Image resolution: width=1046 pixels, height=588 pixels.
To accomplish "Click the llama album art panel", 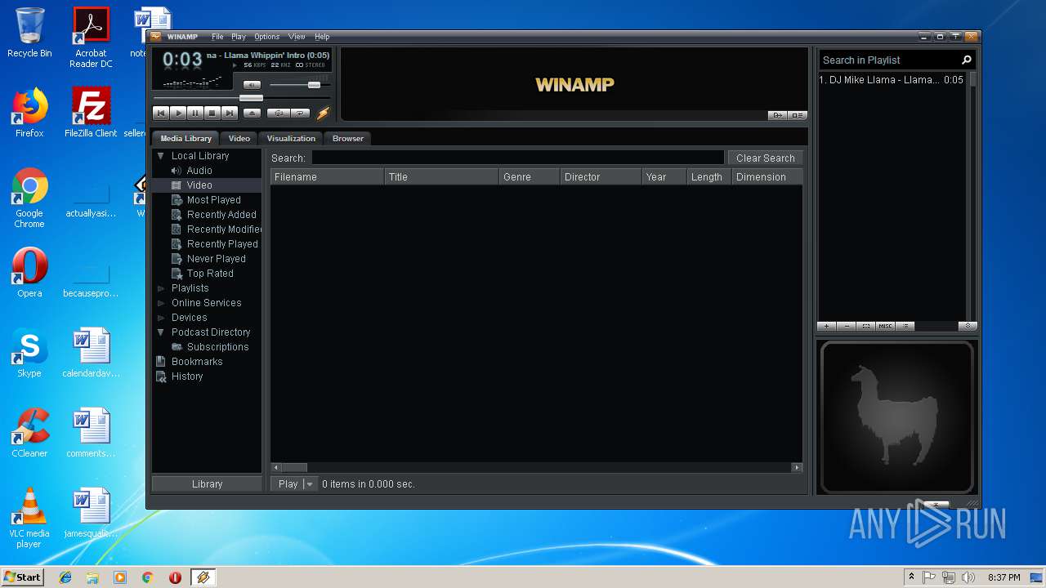I will [x=896, y=416].
